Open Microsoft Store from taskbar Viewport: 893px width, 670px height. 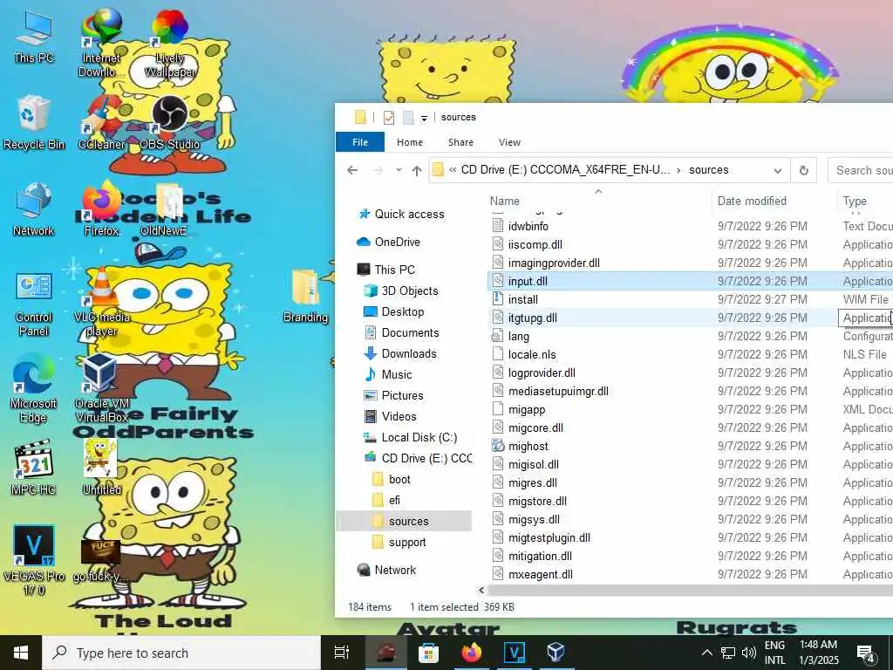click(428, 653)
